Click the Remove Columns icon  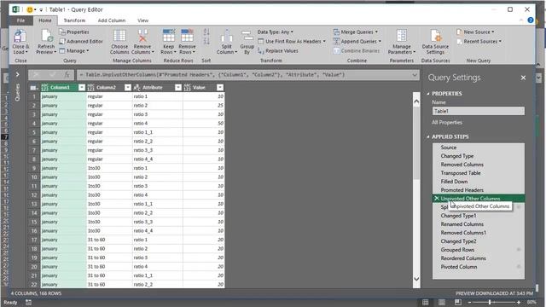(142, 36)
